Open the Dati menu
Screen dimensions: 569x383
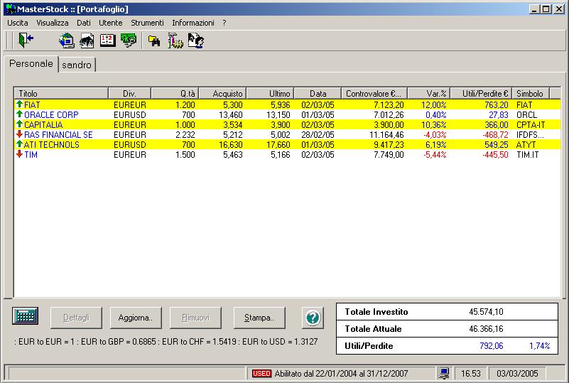point(83,23)
